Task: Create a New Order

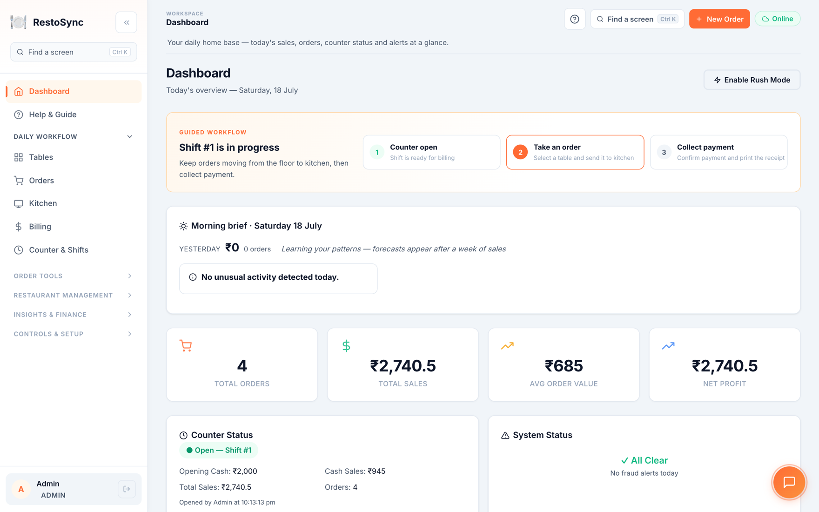Action: click(x=719, y=19)
